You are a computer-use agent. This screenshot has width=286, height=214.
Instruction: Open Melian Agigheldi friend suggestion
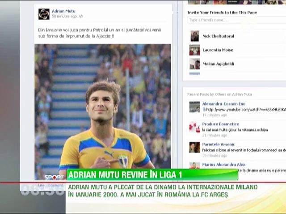point(218,64)
